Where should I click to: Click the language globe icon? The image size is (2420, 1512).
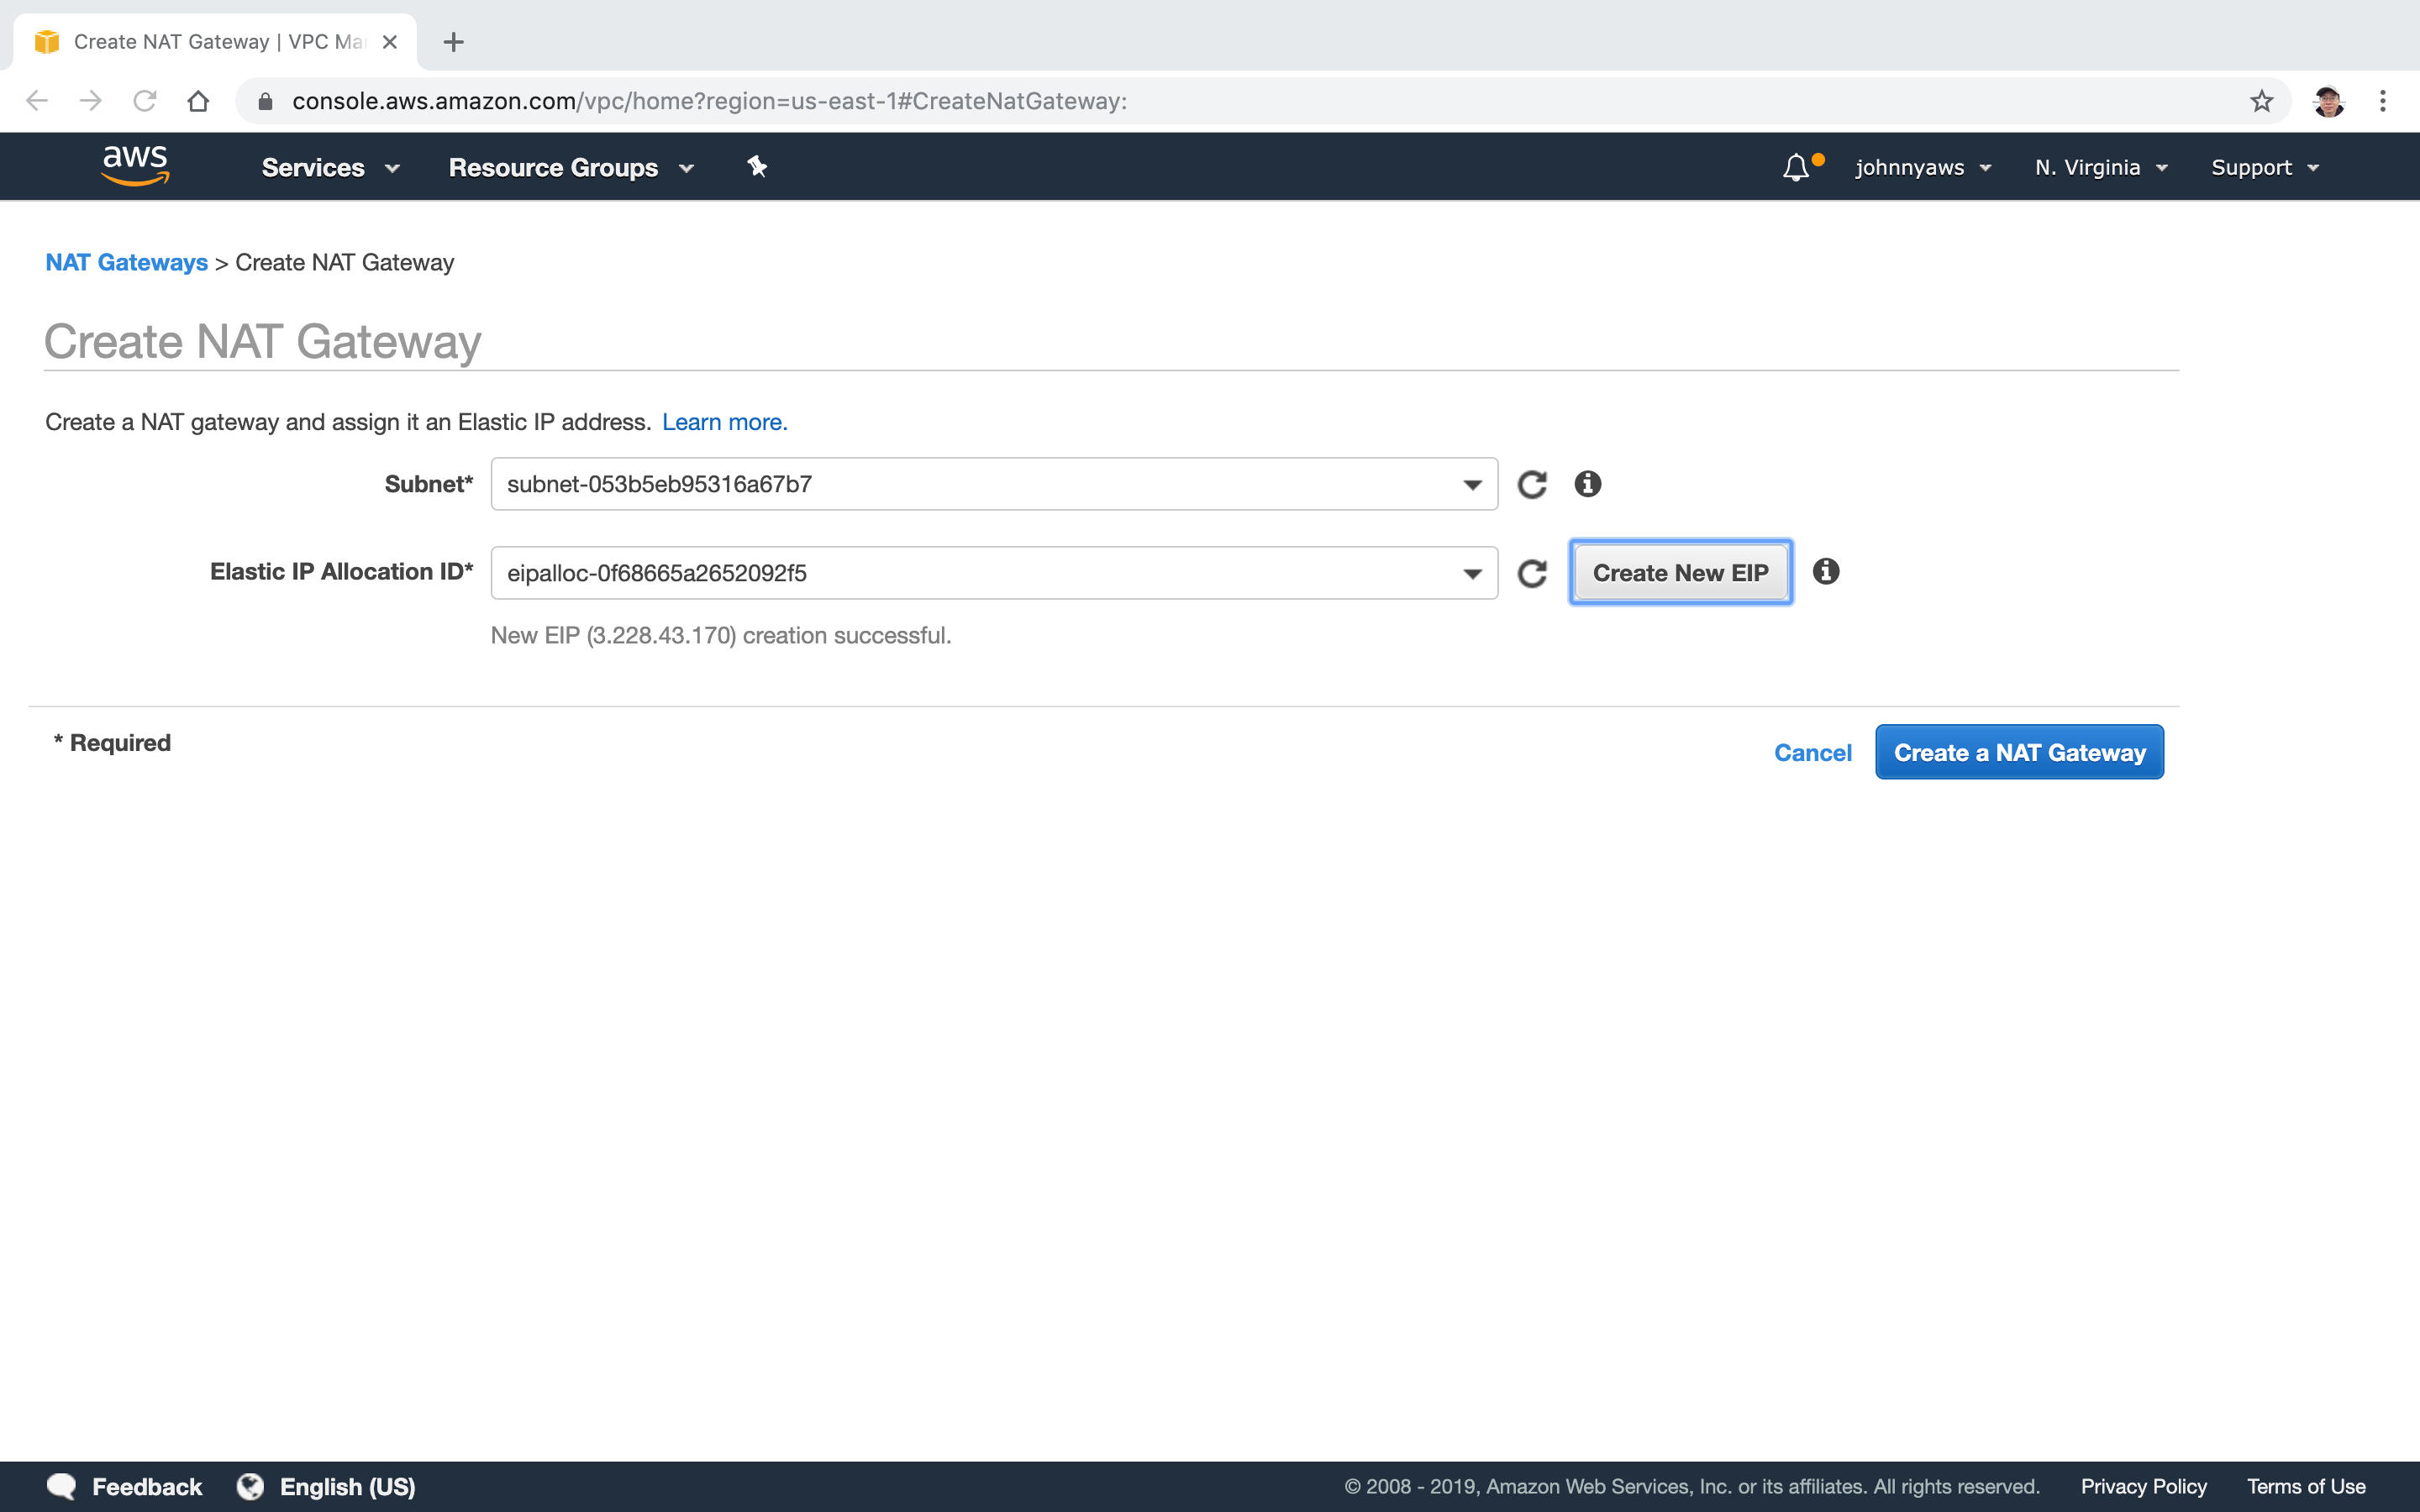pyautogui.click(x=250, y=1486)
